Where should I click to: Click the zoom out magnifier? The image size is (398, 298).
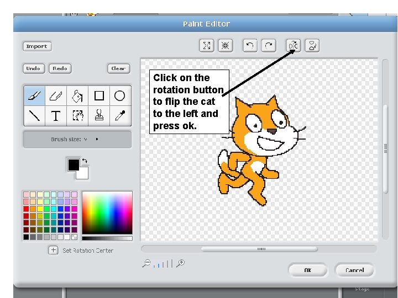point(146,264)
